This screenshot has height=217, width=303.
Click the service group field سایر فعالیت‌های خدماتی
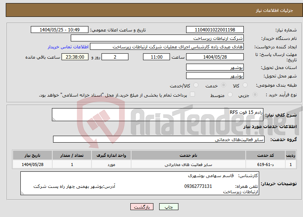click(x=159, y=139)
